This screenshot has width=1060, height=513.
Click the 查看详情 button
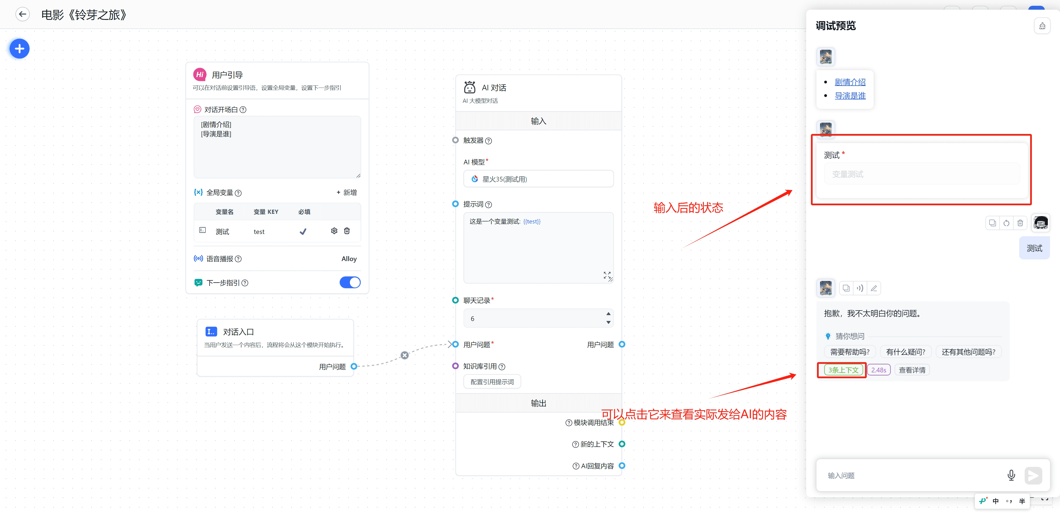(x=912, y=370)
